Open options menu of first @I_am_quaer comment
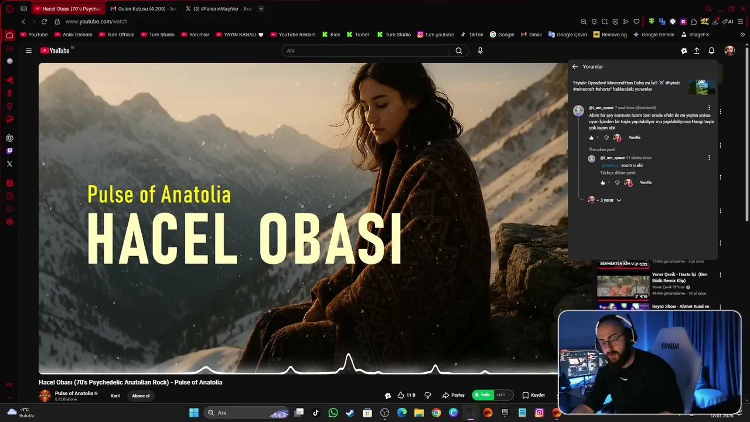The width and height of the screenshot is (750, 422). (709, 108)
